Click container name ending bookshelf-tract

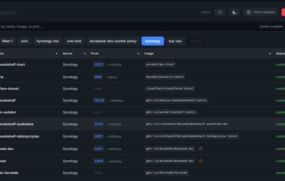(x=12, y=64)
